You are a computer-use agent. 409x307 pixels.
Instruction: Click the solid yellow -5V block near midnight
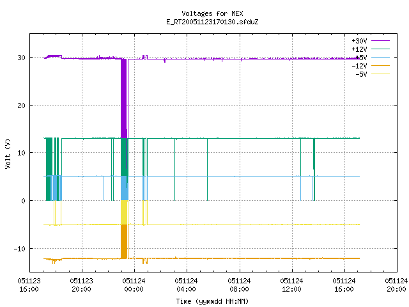click(124, 212)
